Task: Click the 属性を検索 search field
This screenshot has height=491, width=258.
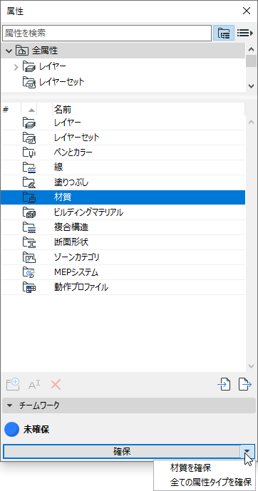Action: pos(107,33)
